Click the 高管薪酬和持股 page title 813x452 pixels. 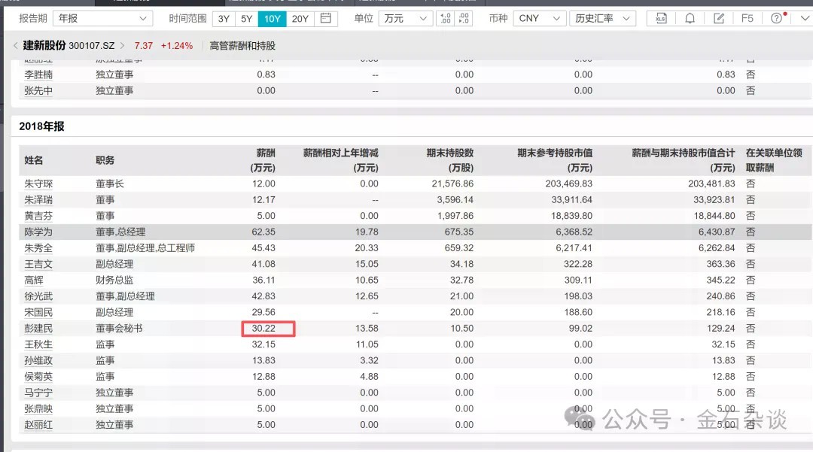[x=242, y=46]
